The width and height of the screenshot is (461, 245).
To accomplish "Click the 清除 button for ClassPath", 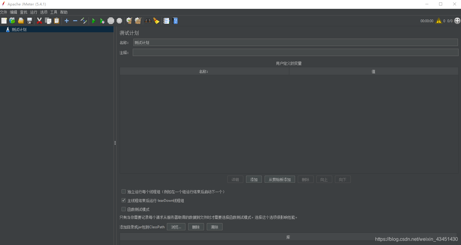I will [x=215, y=227].
